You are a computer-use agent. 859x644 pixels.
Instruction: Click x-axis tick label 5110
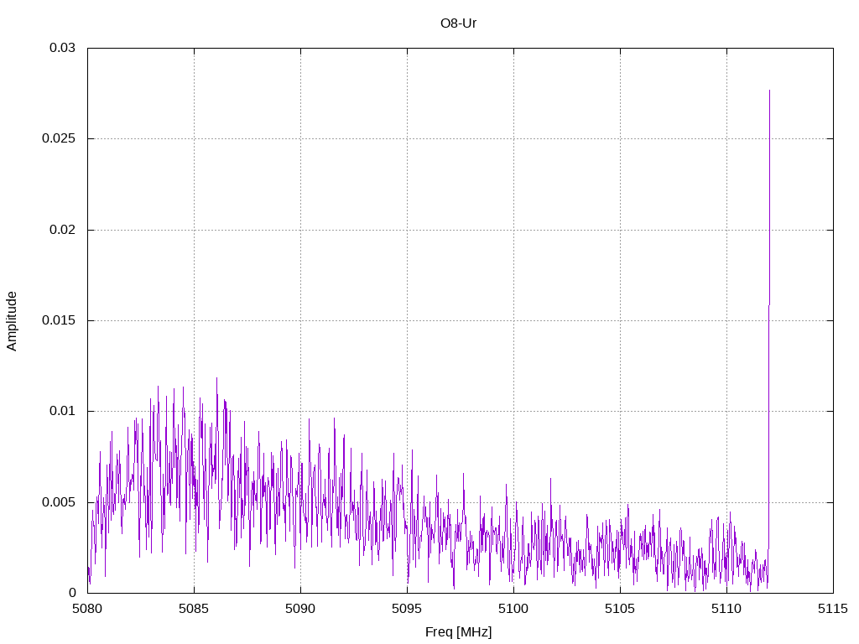726,609
